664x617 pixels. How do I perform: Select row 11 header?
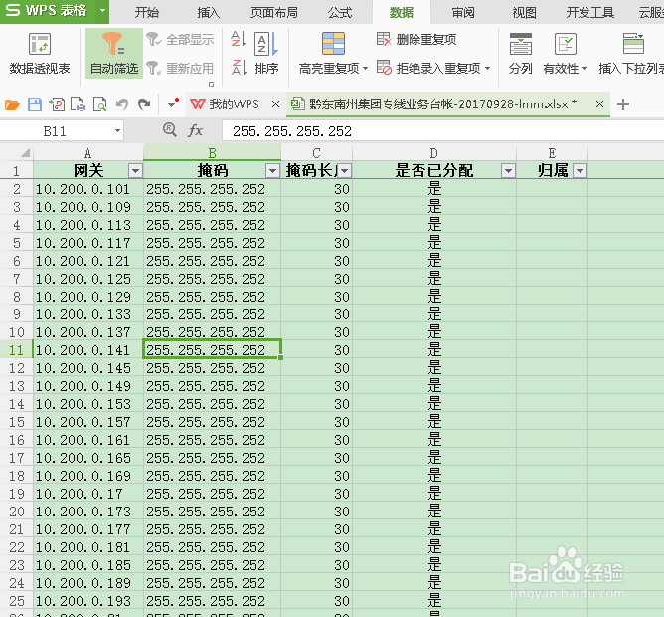(17, 350)
